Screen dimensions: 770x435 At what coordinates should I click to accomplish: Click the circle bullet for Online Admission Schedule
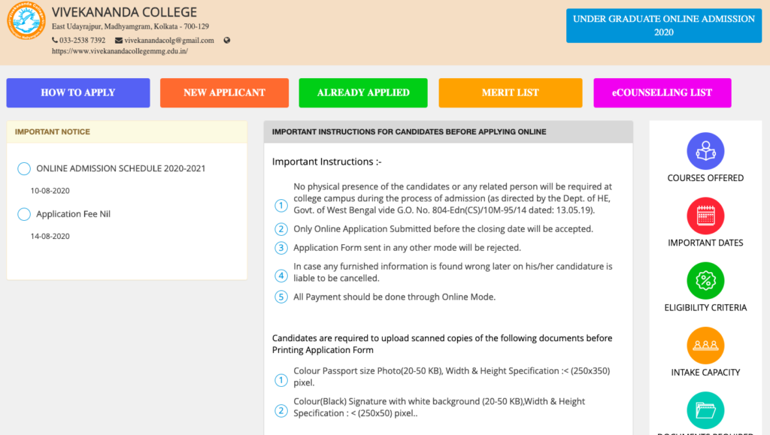(x=24, y=169)
